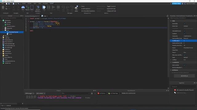Select SpawnLocation in Explorer
The image size is (197, 110).
point(11,26)
